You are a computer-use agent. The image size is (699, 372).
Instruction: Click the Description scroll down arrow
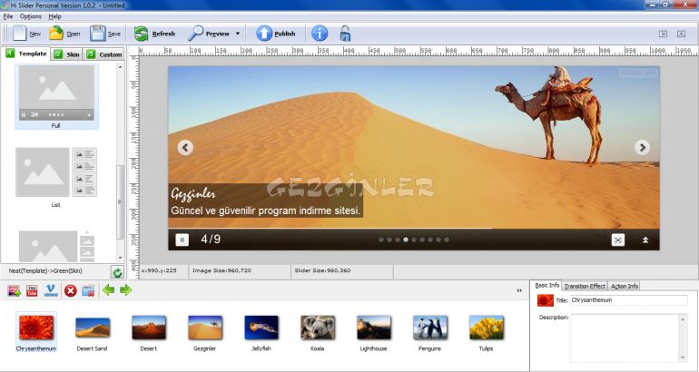683,357
